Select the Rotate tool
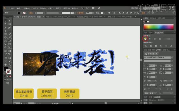The width and height of the screenshot is (179, 111). point(6,41)
